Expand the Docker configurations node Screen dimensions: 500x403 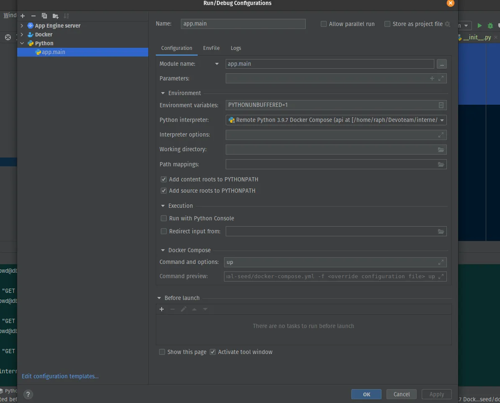click(x=22, y=34)
